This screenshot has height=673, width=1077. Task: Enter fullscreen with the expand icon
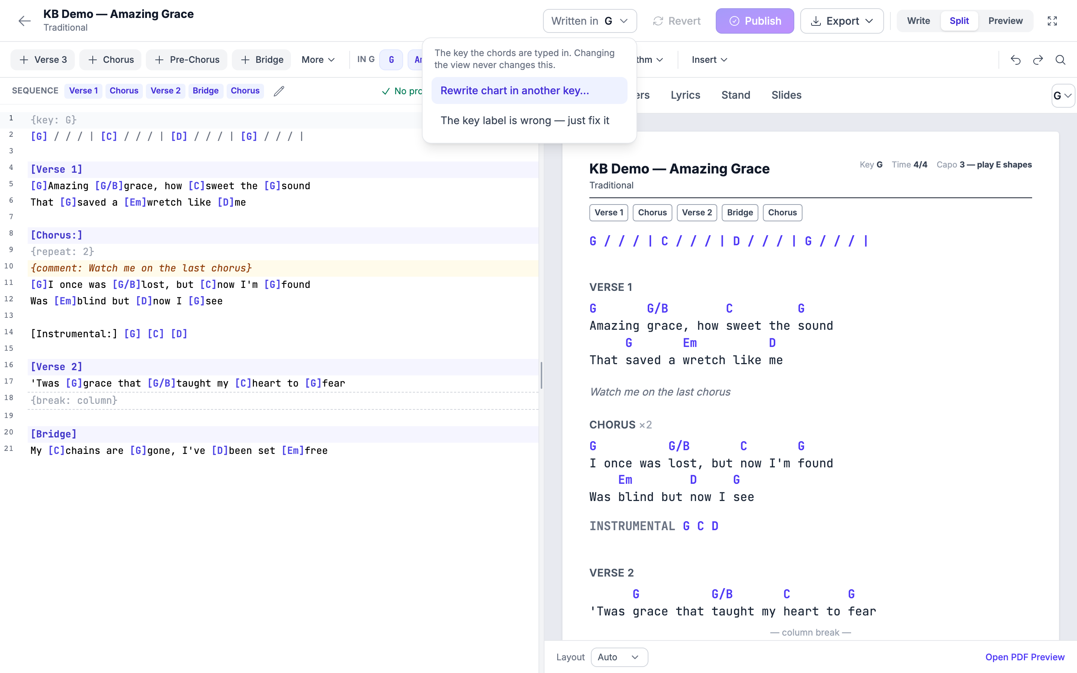point(1052,21)
